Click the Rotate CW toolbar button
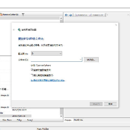Image resolution: width=130 pixels, height=130 pixels. (x=81, y=15)
